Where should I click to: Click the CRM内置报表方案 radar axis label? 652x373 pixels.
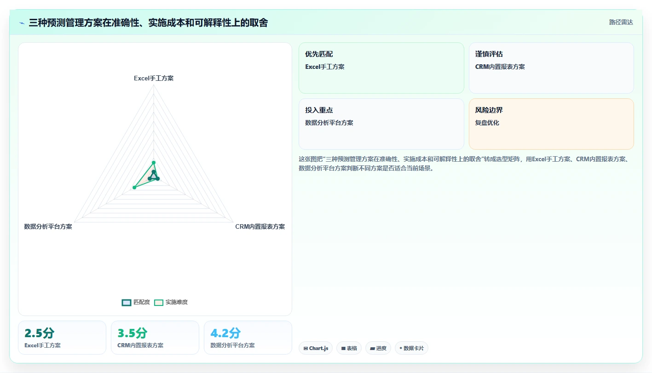[260, 226]
